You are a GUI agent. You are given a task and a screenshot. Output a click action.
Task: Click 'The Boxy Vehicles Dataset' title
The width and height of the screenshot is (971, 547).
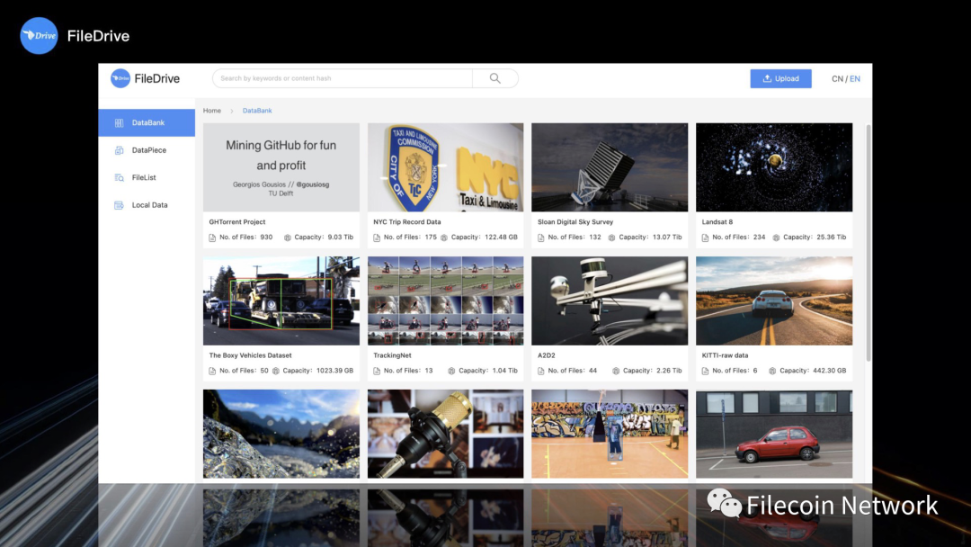pos(250,355)
